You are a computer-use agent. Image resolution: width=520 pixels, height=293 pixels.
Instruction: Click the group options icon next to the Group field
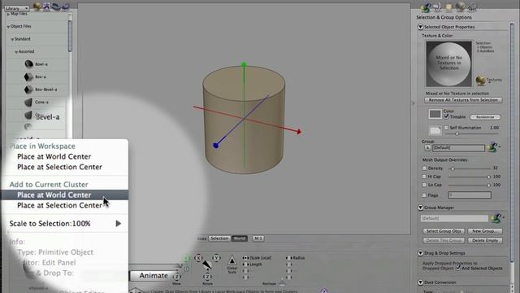[x=493, y=146]
